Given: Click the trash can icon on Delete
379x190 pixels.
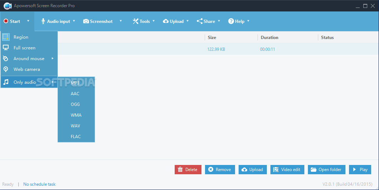Looking at the screenshot, I should tap(180, 170).
